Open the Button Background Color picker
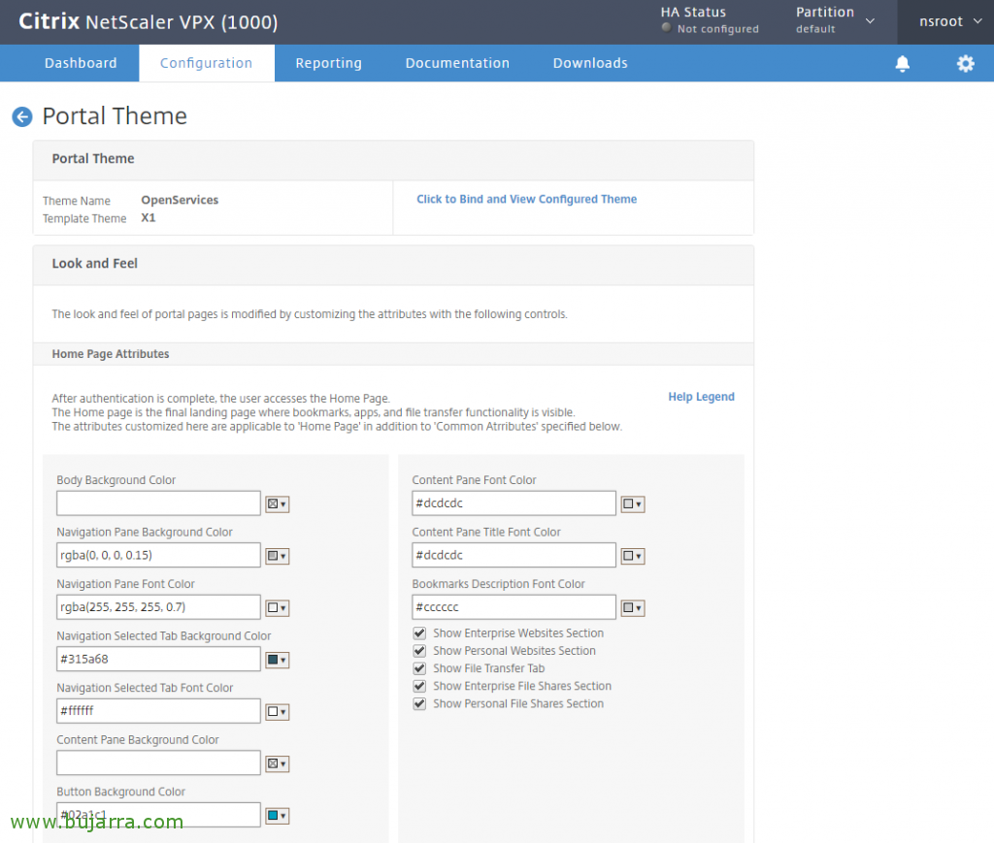The image size is (994, 843). 277,815
